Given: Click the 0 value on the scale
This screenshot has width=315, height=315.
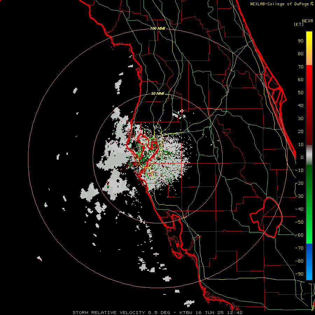Looking at the screenshot, I should click(302, 157).
